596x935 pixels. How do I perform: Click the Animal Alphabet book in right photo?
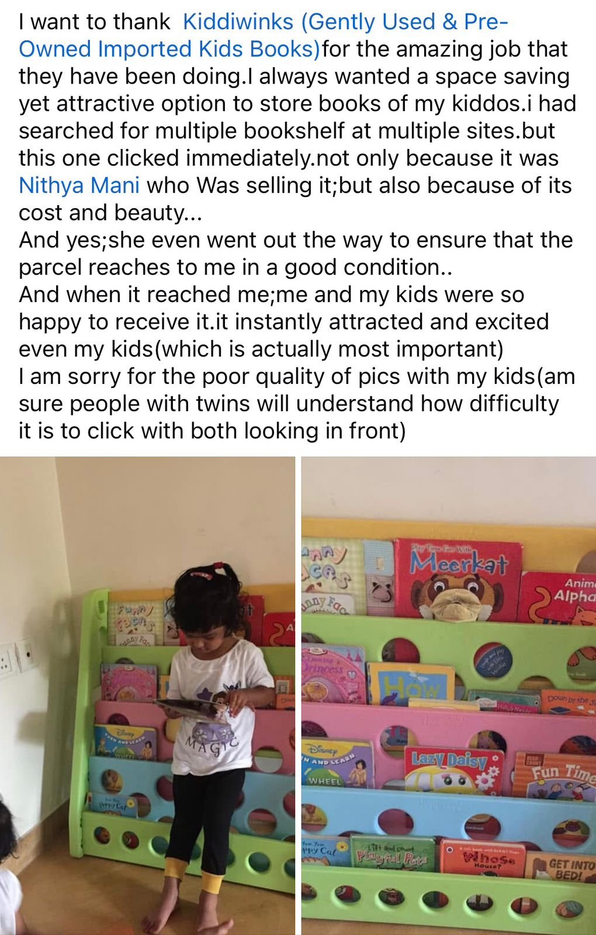559,597
